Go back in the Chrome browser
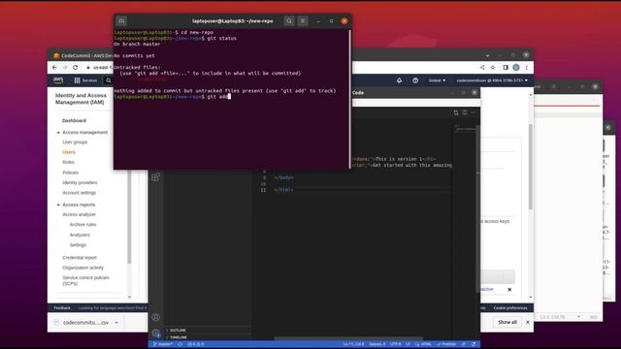The width and height of the screenshot is (621, 349). [x=54, y=68]
